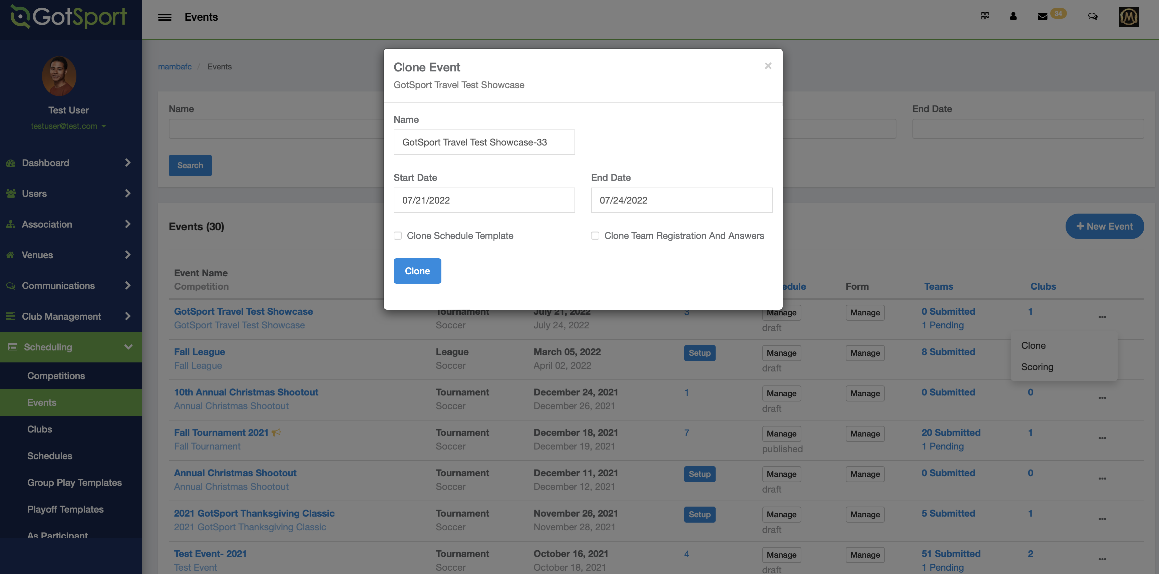The width and height of the screenshot is (1159, 574).
Task: Open Group Play Templates submenu item
Action: click(74, 483)
